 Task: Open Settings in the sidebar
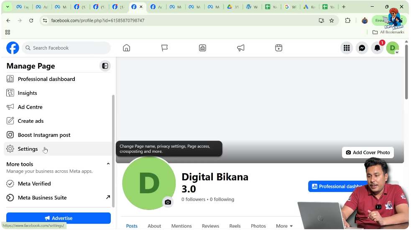tap(57, 149)
